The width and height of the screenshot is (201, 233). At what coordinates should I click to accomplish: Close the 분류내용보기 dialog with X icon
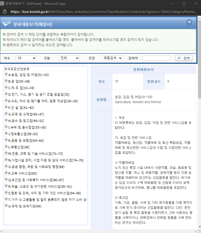tap(189, 22)
